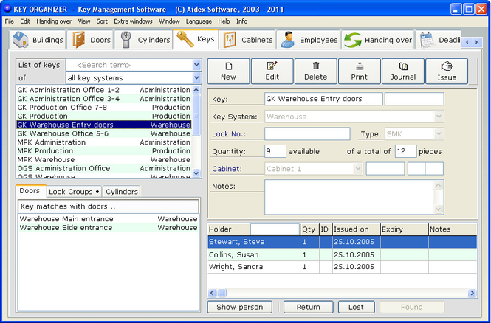The image size is (491, 323).
Task: Select the Doors subtab
Action: tap(30, 191)
